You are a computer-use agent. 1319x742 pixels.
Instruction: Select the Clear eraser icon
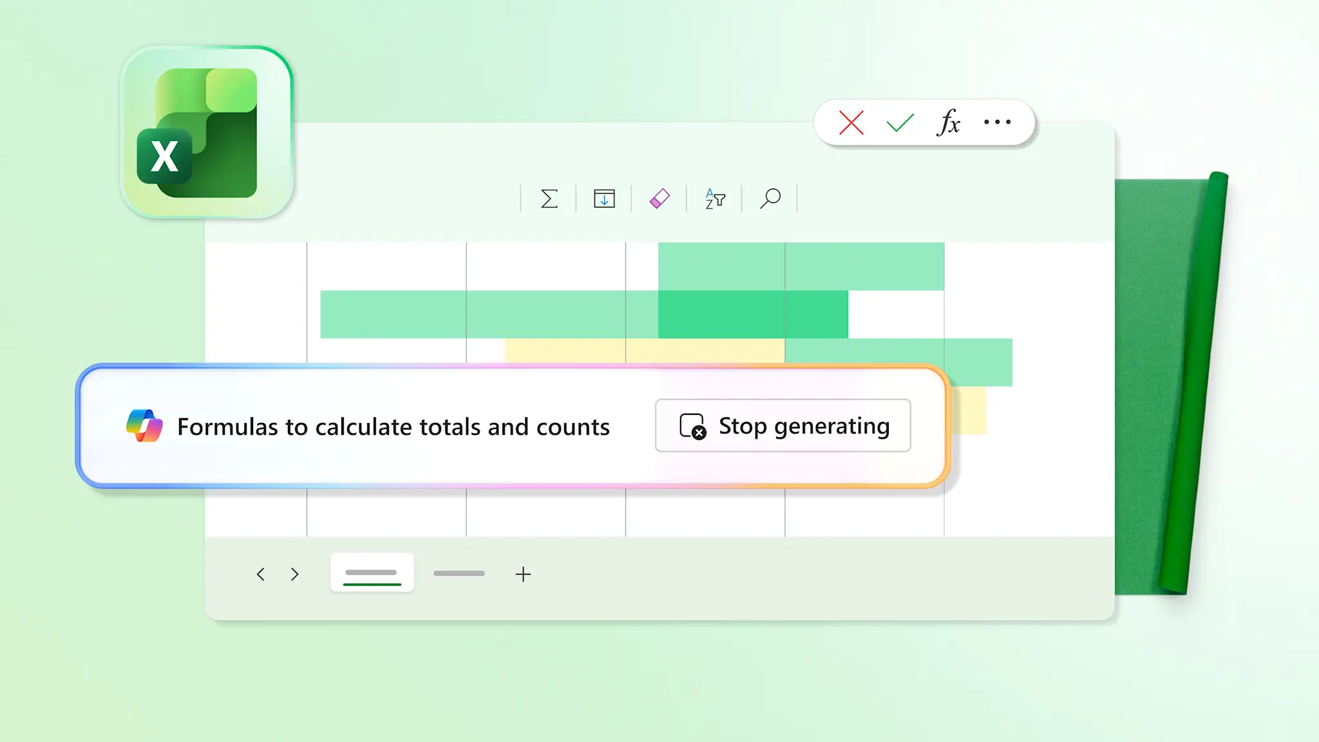pyautogui.click(x=659, y=198)
